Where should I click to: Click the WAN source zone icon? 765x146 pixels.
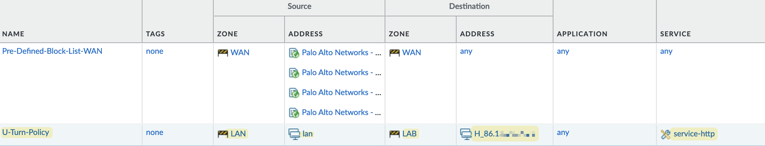coord(223,53)
